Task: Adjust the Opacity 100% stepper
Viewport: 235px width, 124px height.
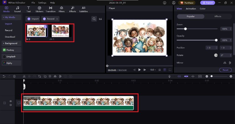Action: click(x=231, y=40)
